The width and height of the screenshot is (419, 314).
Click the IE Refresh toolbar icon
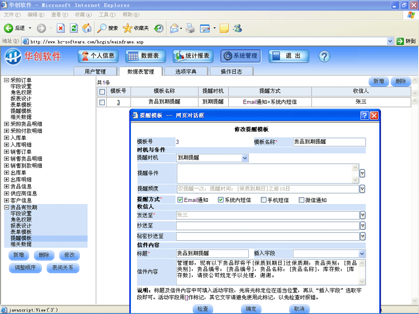tap(74, 28)
